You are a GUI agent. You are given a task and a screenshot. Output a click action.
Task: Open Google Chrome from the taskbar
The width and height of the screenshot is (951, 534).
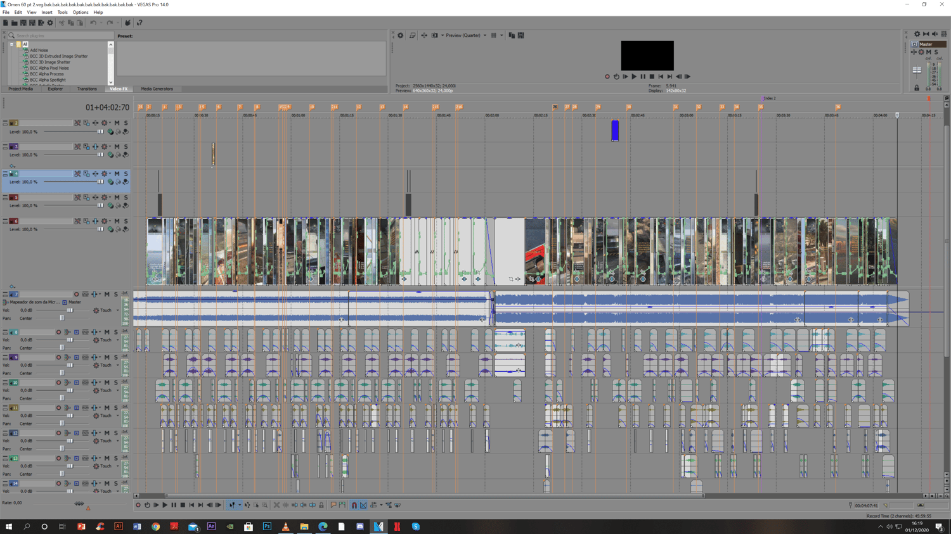(x=155, y=526)
